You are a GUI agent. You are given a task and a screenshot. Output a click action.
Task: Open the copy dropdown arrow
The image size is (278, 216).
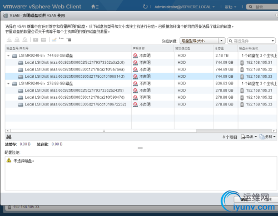coord(274,137)
